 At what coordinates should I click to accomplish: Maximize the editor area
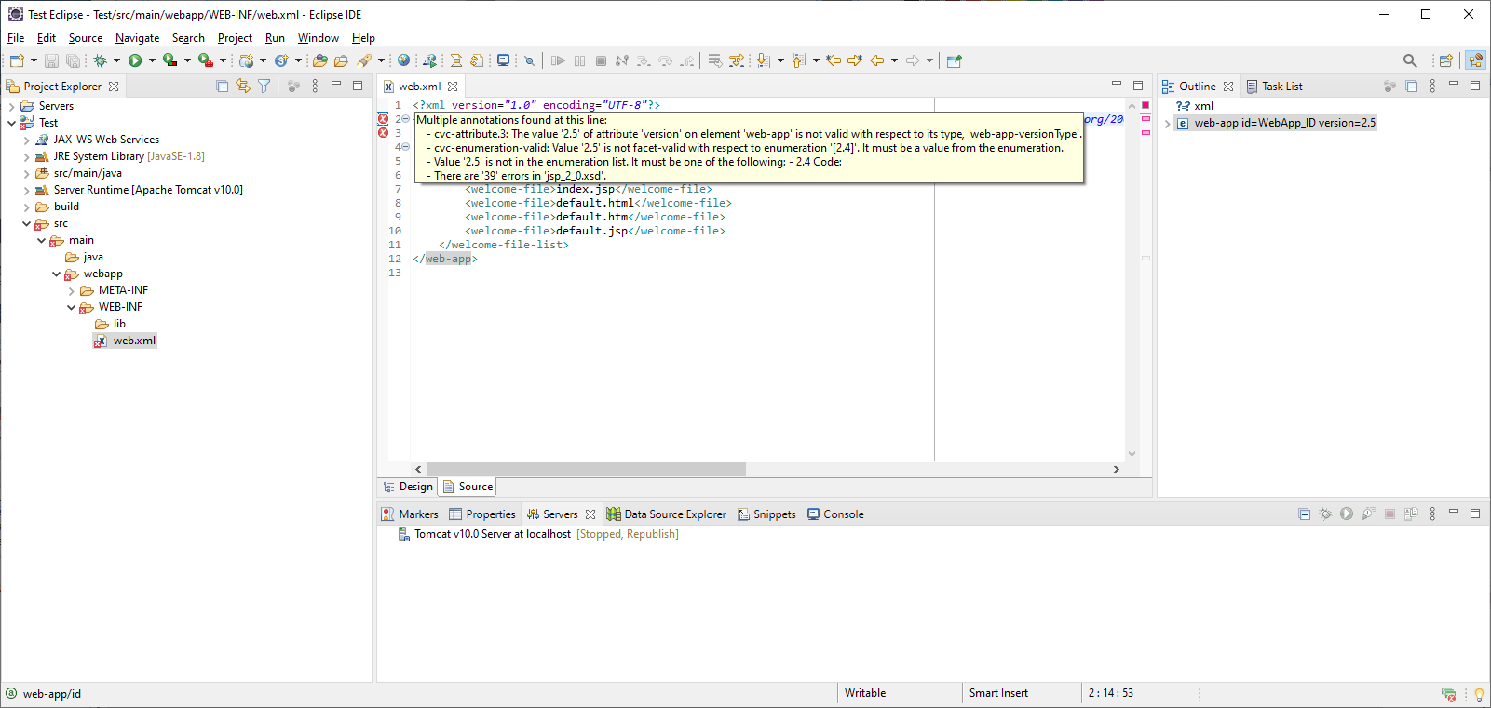[1138, 86]
